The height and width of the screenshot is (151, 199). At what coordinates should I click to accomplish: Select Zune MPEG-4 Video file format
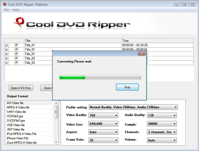[29, 143]
